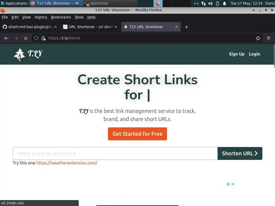This screenshot has height=206, width=275.
Task: Dismiss the ad with its X icon
Action: point(233,184)
